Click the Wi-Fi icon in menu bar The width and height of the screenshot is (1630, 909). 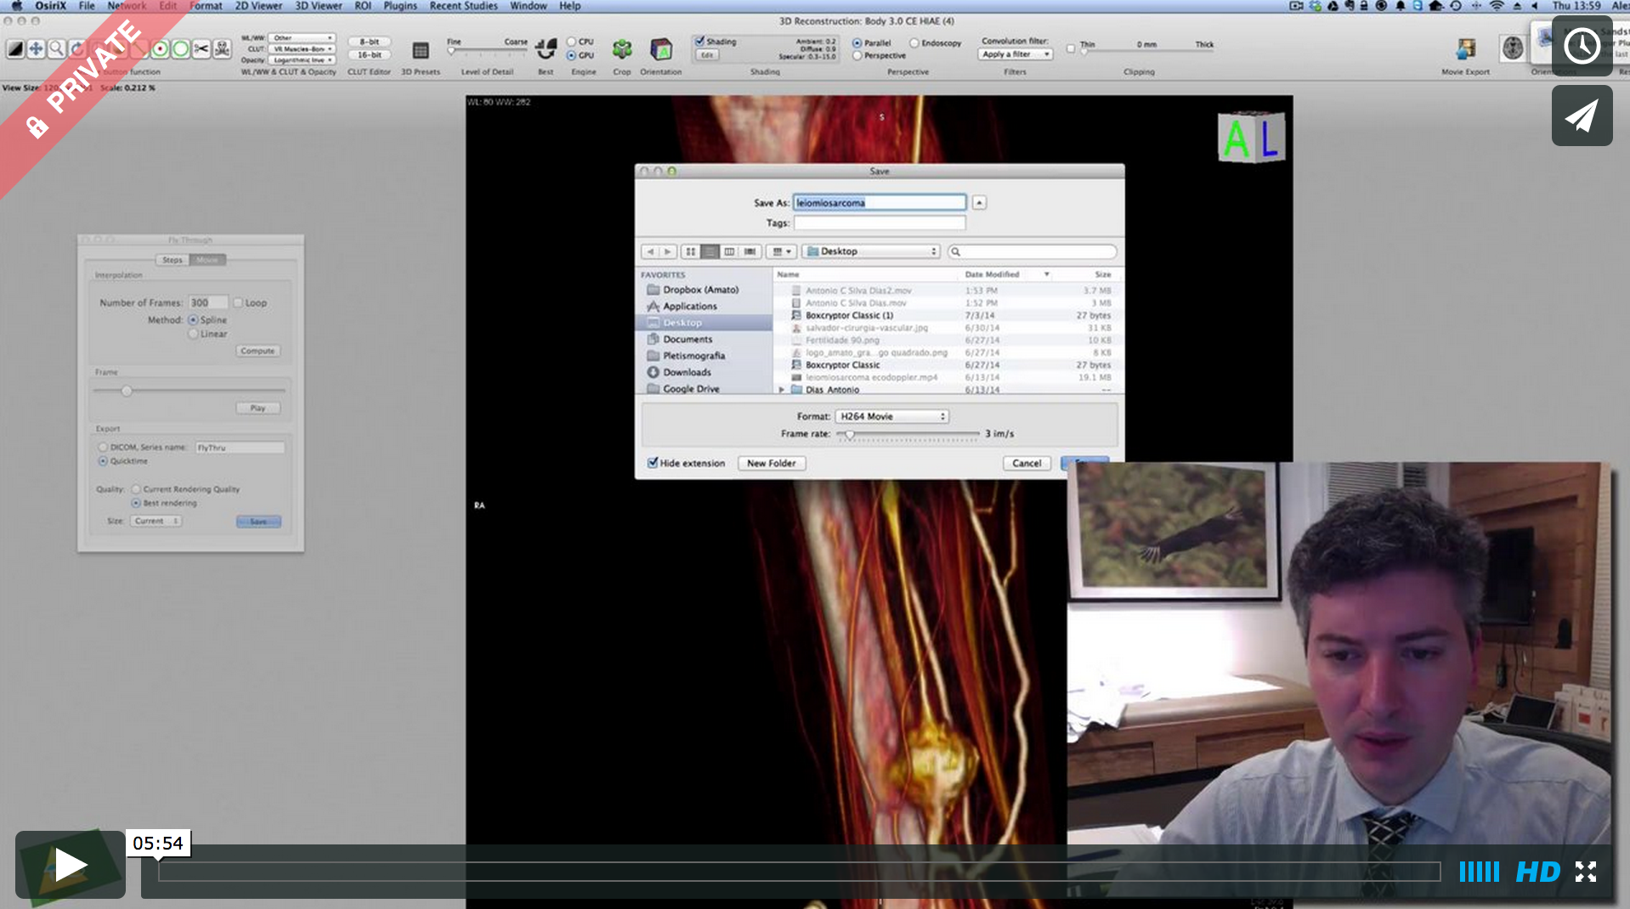1497,6
